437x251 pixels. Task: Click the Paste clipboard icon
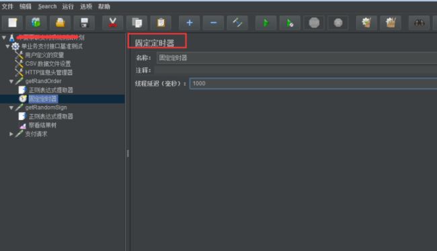pos(161,23)
